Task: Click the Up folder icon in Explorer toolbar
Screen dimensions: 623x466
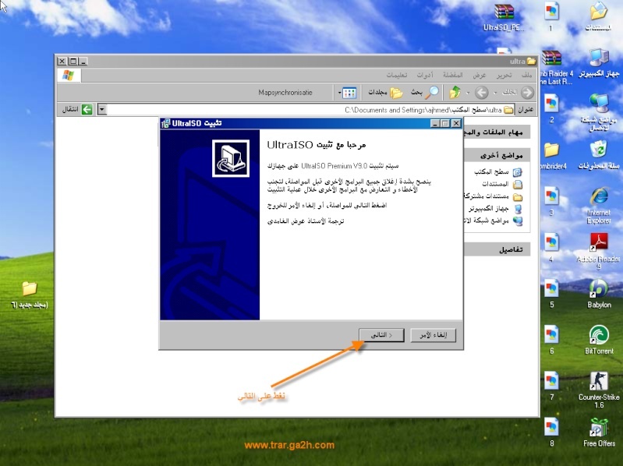Action: tap(455, 93)
